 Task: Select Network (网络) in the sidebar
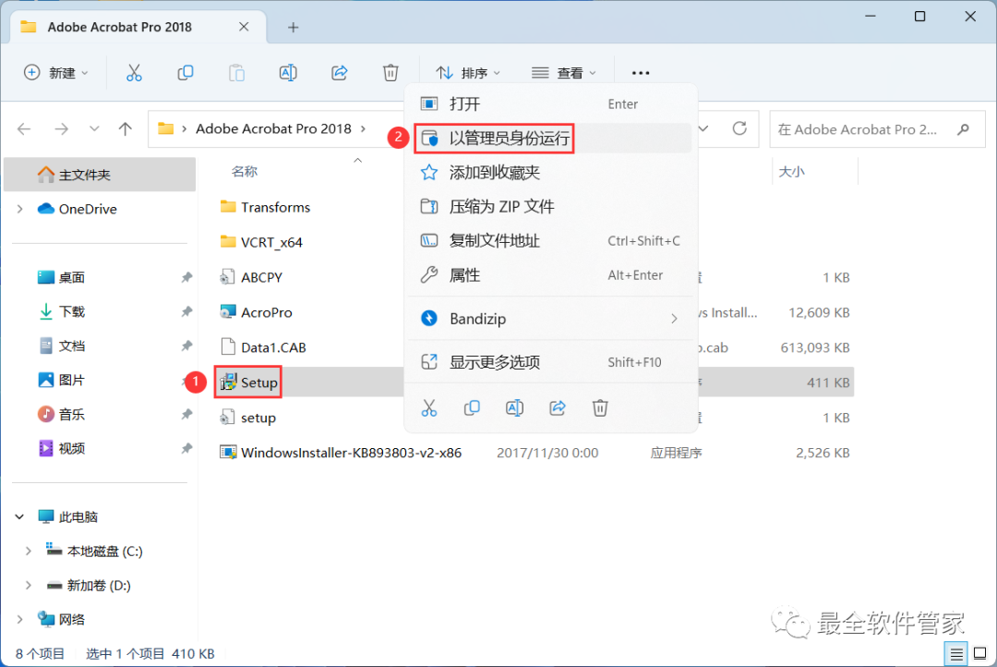coord(62,619)
